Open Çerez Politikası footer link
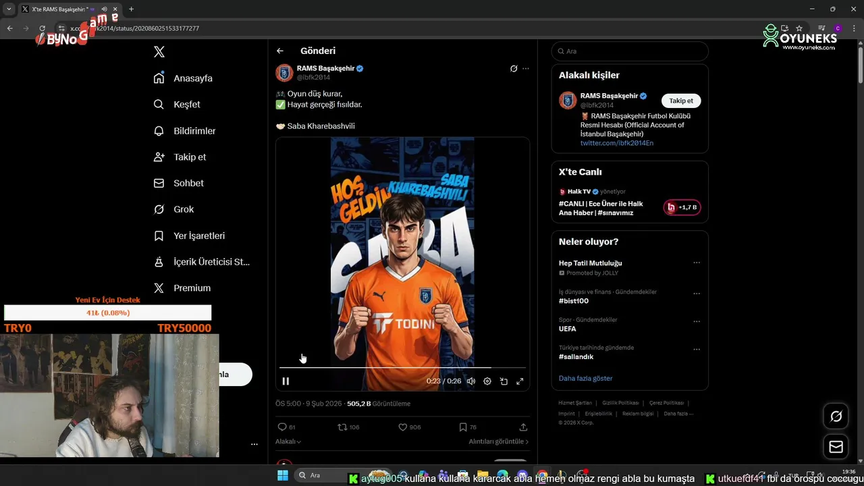This screenshot has height=486, width=864. (666, 403)
